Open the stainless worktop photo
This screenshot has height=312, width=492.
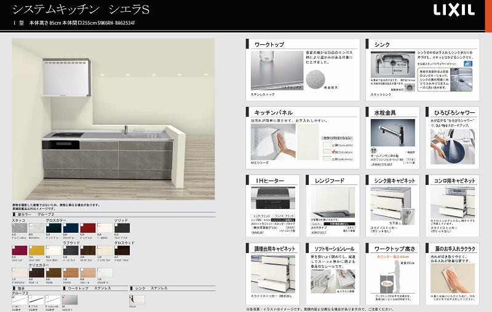[277, 71]
